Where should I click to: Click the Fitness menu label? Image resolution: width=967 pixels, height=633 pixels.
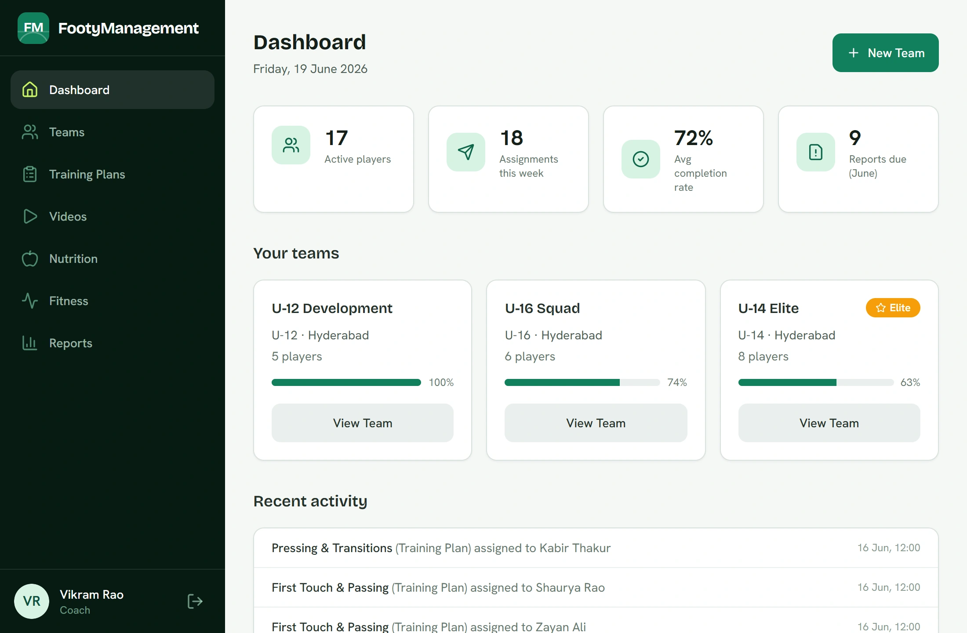69,301
